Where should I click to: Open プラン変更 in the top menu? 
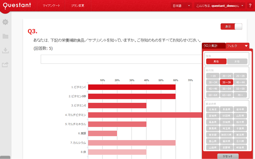coord(78,6)
